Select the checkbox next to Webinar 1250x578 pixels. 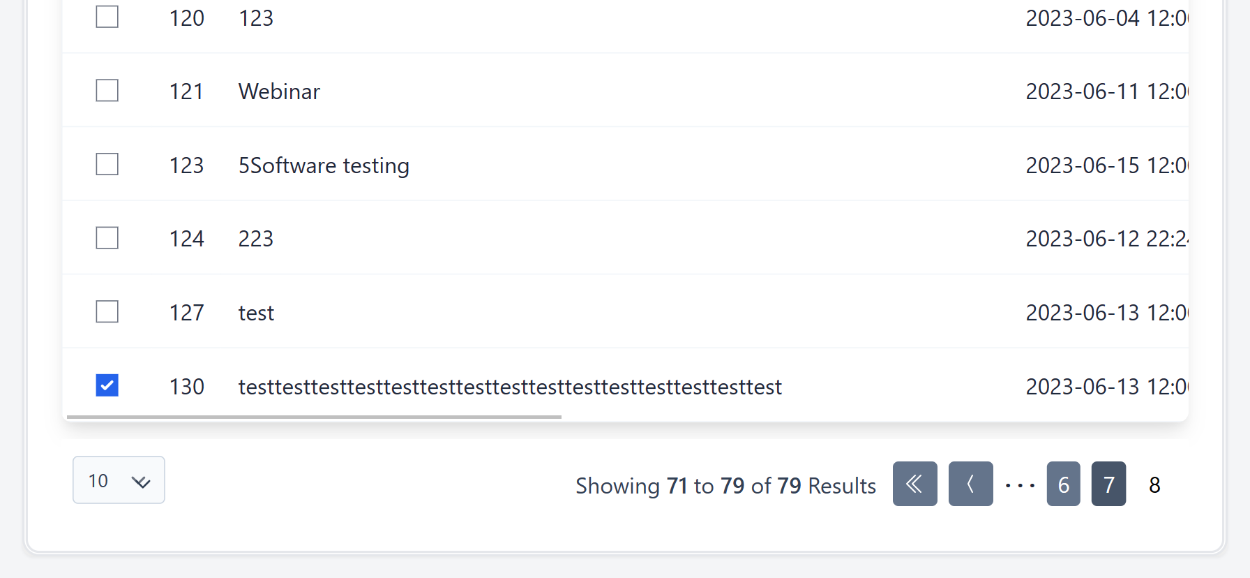click(107, 91)
